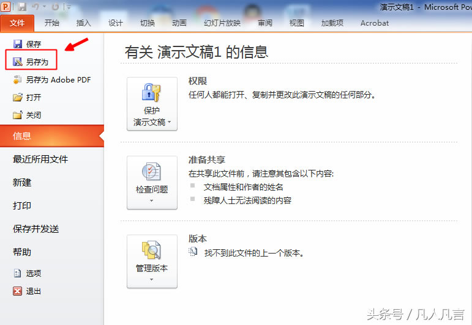Viewport: 472px width, 325px height.
Task: Click the Redo arrow in title bar
Action: [55, 7]
